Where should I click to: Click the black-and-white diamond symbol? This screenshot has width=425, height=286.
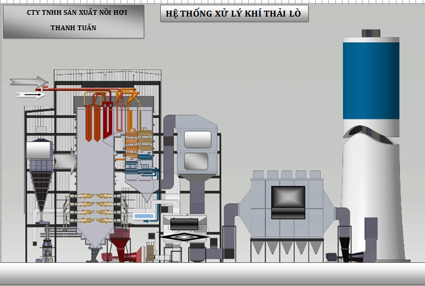(x=185, y=236)
